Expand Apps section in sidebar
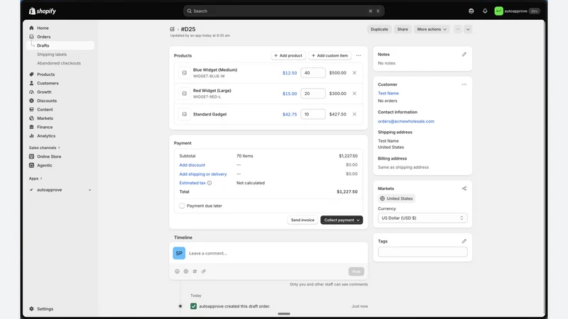568x319 pixels. [35, 179]
